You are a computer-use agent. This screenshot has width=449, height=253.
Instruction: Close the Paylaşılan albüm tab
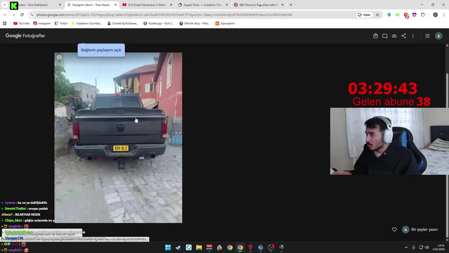click(115, 5)
